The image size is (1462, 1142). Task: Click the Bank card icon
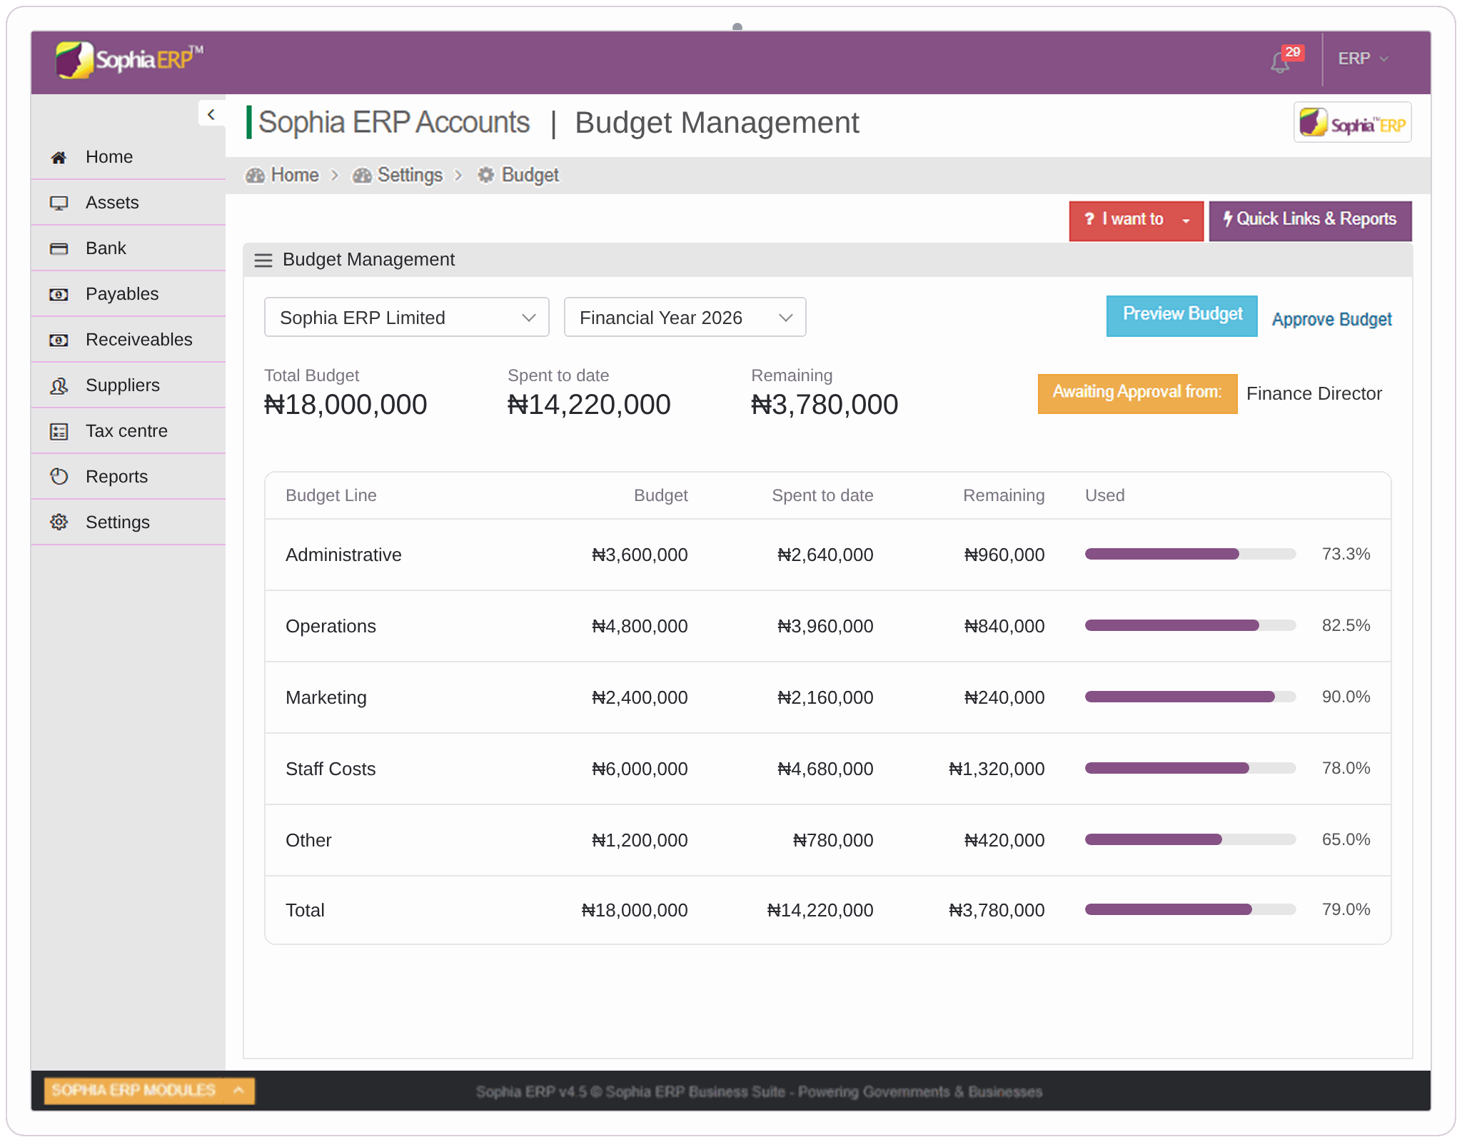pos(59,248)
